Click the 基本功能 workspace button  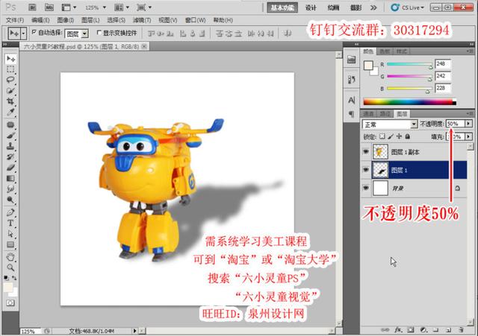(x=282, y=7)
